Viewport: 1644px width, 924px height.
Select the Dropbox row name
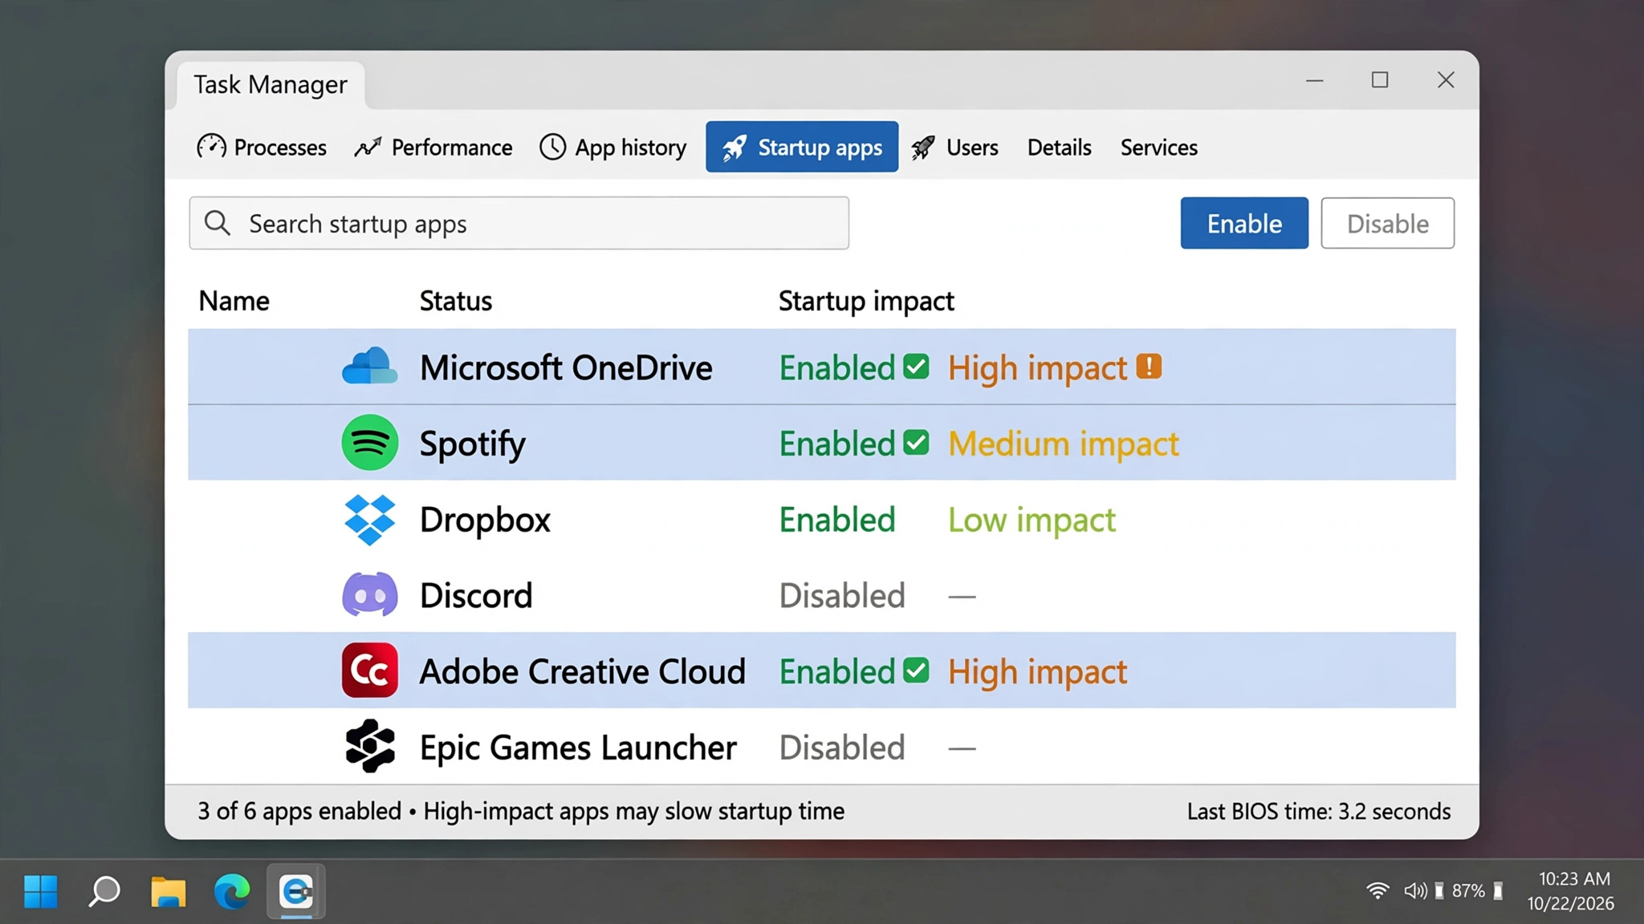[x=485, y=520]
